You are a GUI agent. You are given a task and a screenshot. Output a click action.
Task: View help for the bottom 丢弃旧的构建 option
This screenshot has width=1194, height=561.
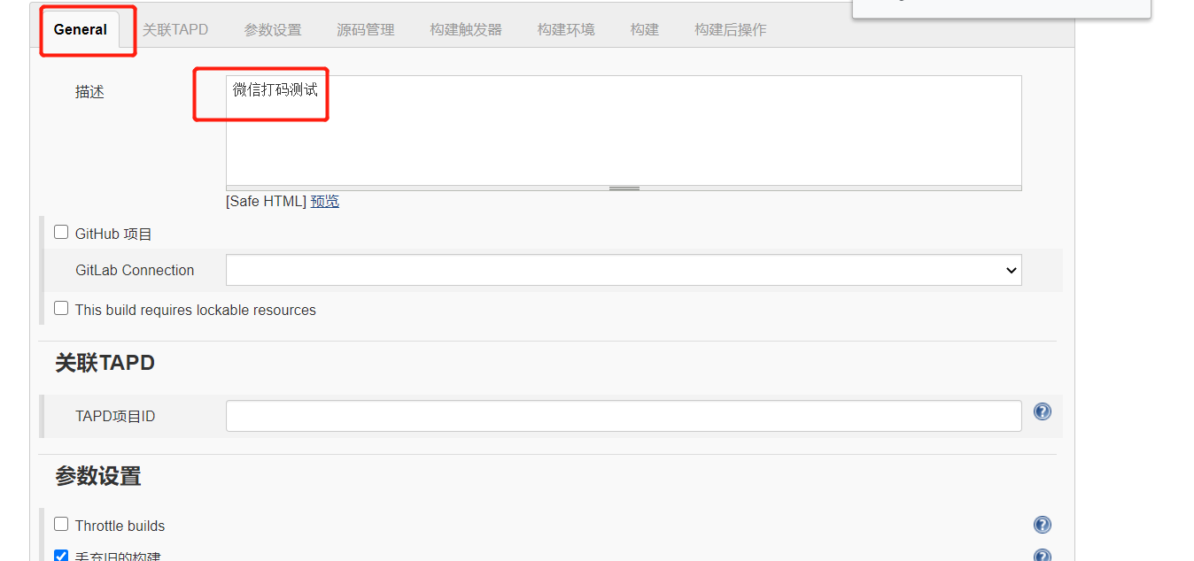click(x=1042, y=555)
